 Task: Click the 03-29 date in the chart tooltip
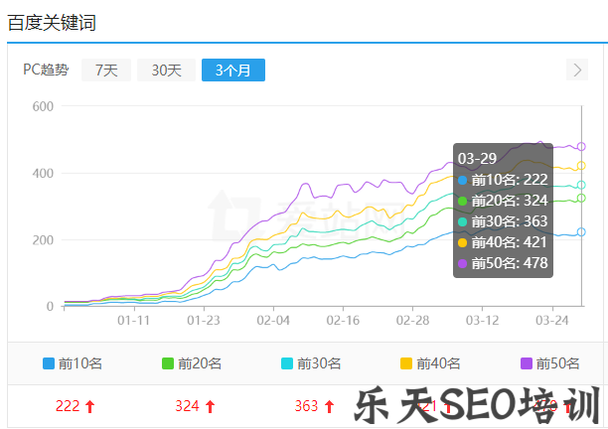click(x=478, y=158)
